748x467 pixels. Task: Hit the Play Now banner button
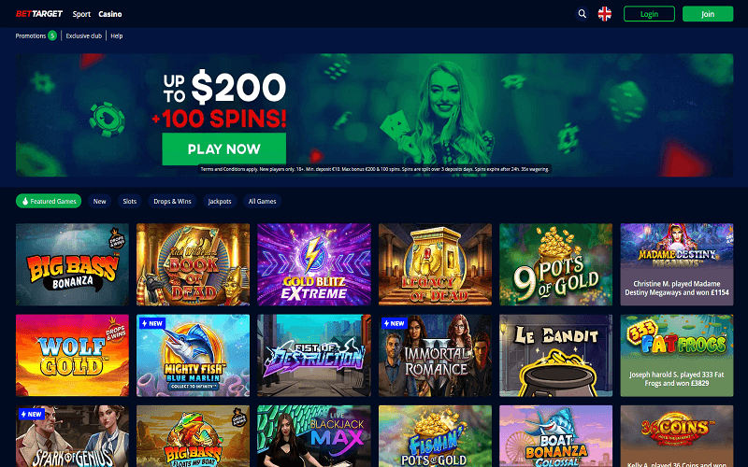point(224,149)
